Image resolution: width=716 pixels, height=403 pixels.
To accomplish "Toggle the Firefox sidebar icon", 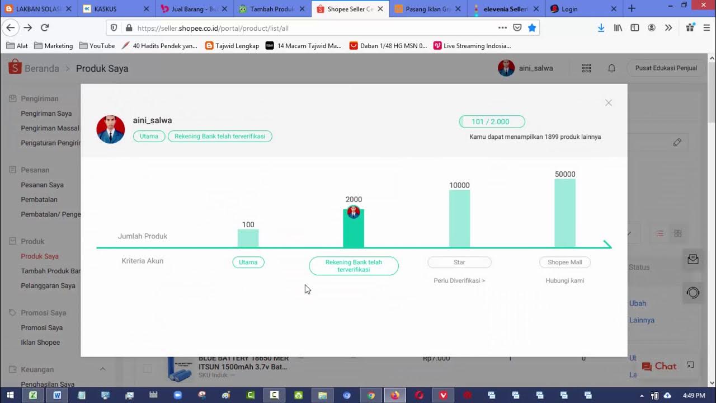I will click(635, 27).
